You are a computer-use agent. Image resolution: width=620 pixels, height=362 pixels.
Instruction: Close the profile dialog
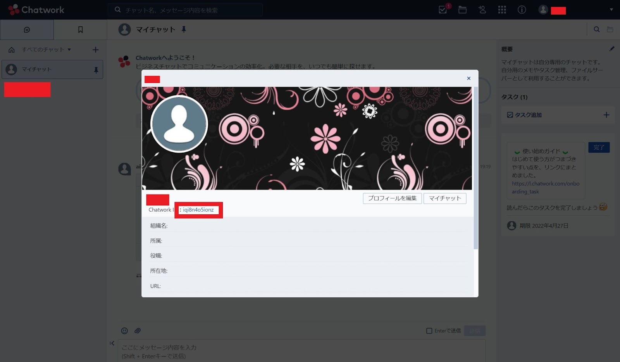[468, 78]
